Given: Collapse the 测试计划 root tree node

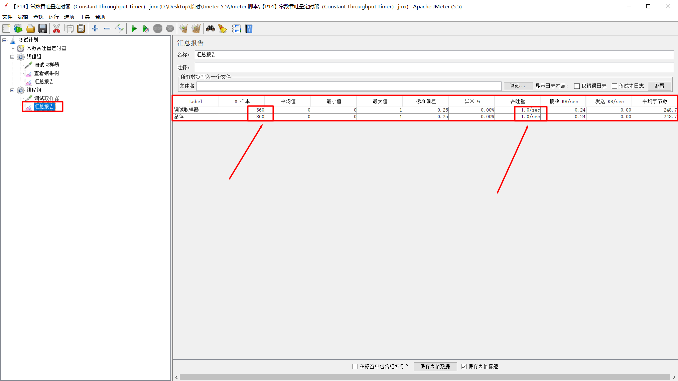Looking at the screenshot, I should [x=5, y=40].
